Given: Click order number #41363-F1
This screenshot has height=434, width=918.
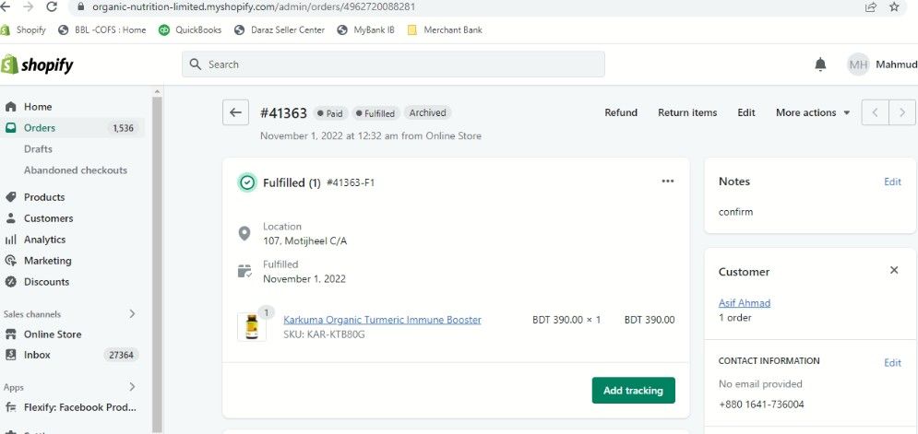Looking at the screenshot, I should 350,182.
